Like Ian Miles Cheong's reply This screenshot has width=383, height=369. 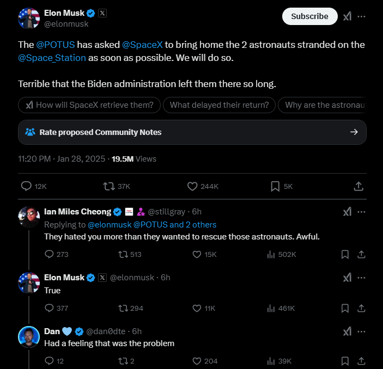197,254
